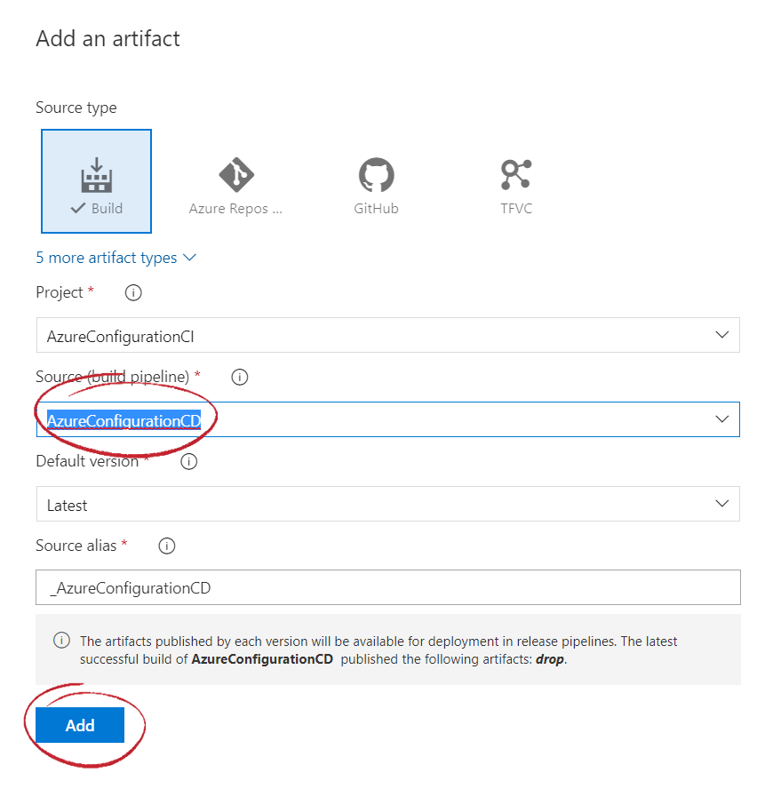Select the Build source type icon
Screen dimensions: 773x797
[96, 175]
